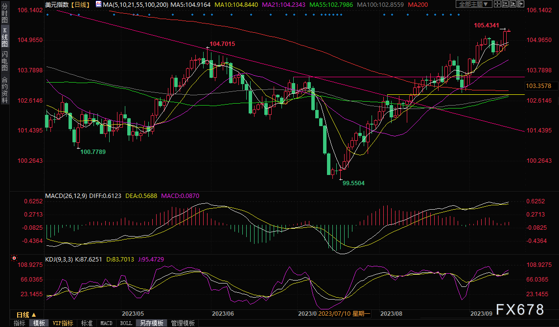
Task: Click the play-forward axis icon
Action: point(512,4)
